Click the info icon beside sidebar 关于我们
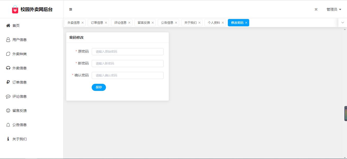The height and width of the screenshot is (159, 347). click(8, 139)
